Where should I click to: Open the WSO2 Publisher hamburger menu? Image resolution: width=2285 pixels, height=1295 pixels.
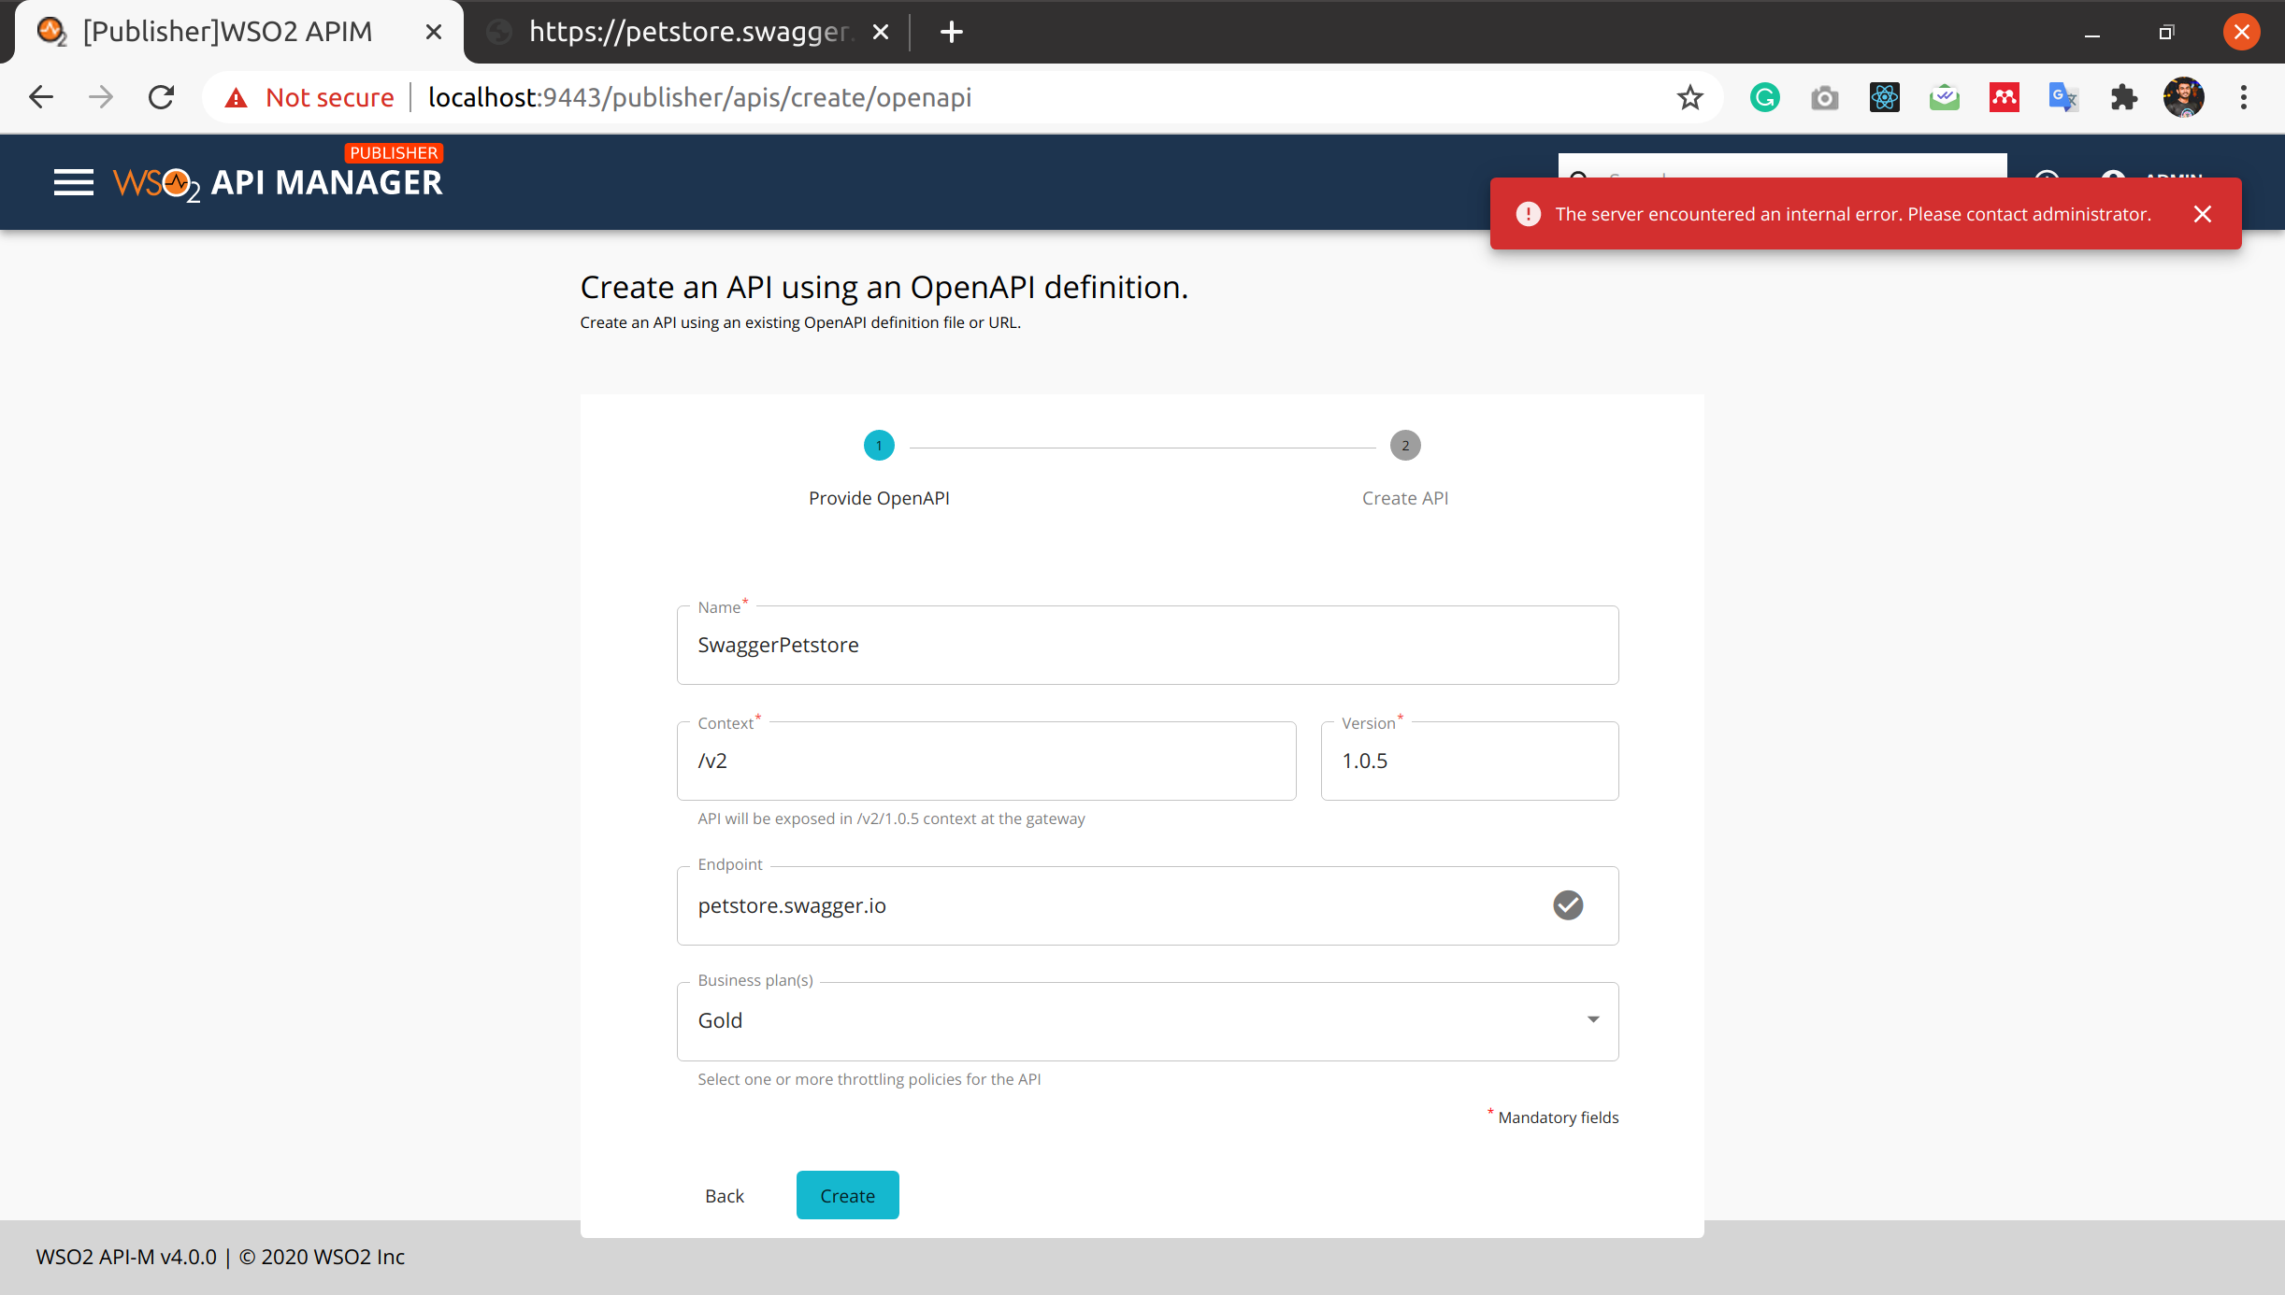[x=73, y=182]
